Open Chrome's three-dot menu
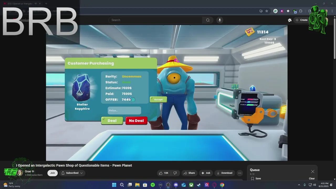336x189 pixels. tap(332, 11)
